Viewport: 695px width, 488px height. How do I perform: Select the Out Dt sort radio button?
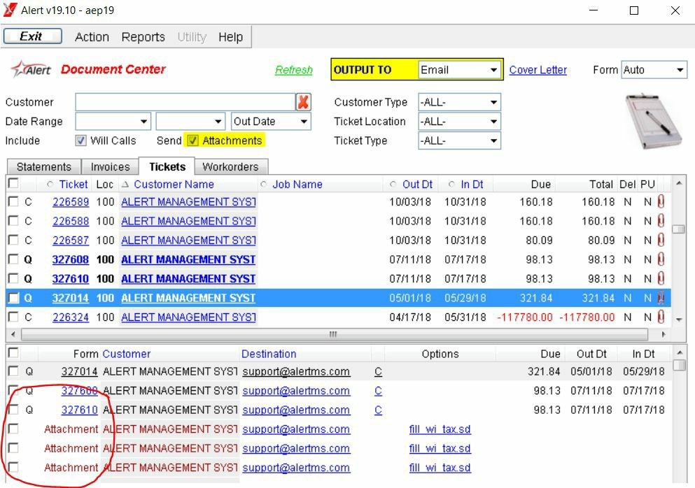393,184
